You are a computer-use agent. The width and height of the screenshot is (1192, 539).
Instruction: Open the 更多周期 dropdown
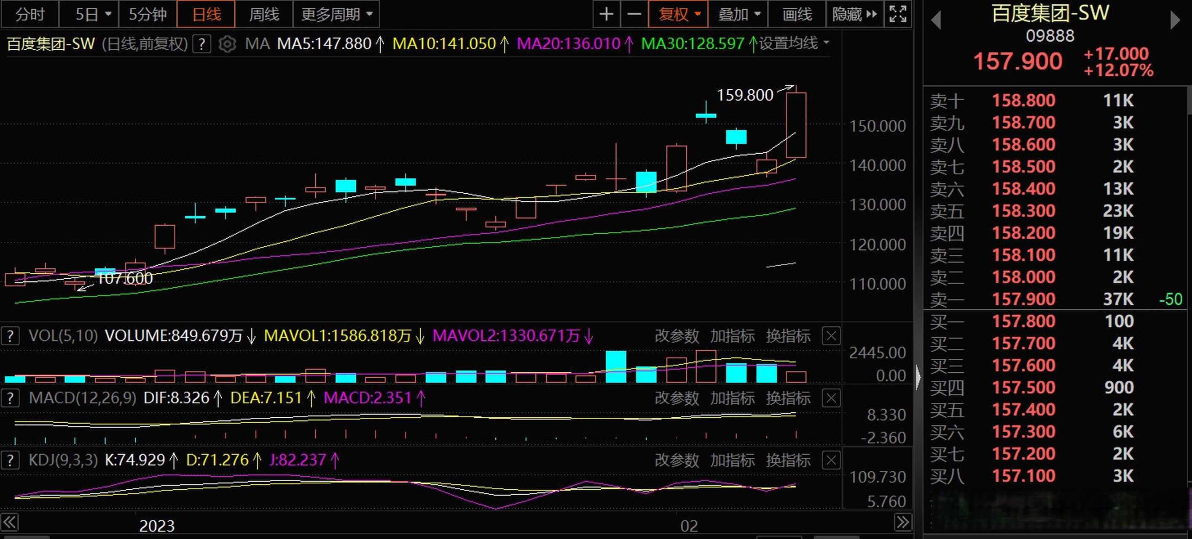(x=336, y=14)
